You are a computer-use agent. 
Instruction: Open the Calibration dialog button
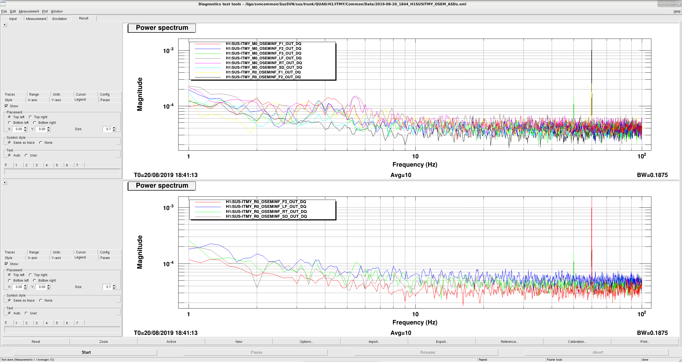tap(577, 342)
